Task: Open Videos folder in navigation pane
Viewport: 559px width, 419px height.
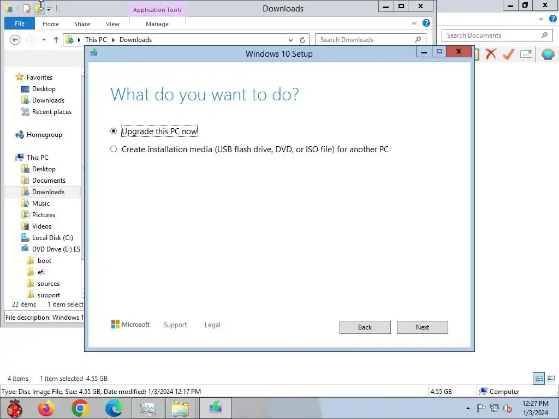Action: [41, 226]
